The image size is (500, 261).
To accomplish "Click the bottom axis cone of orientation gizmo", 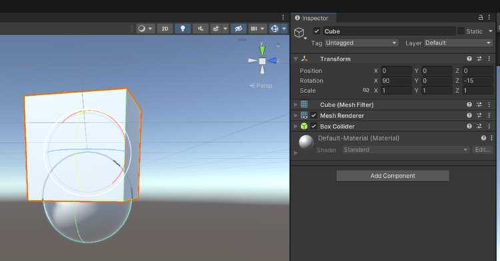I will point(262,70).
